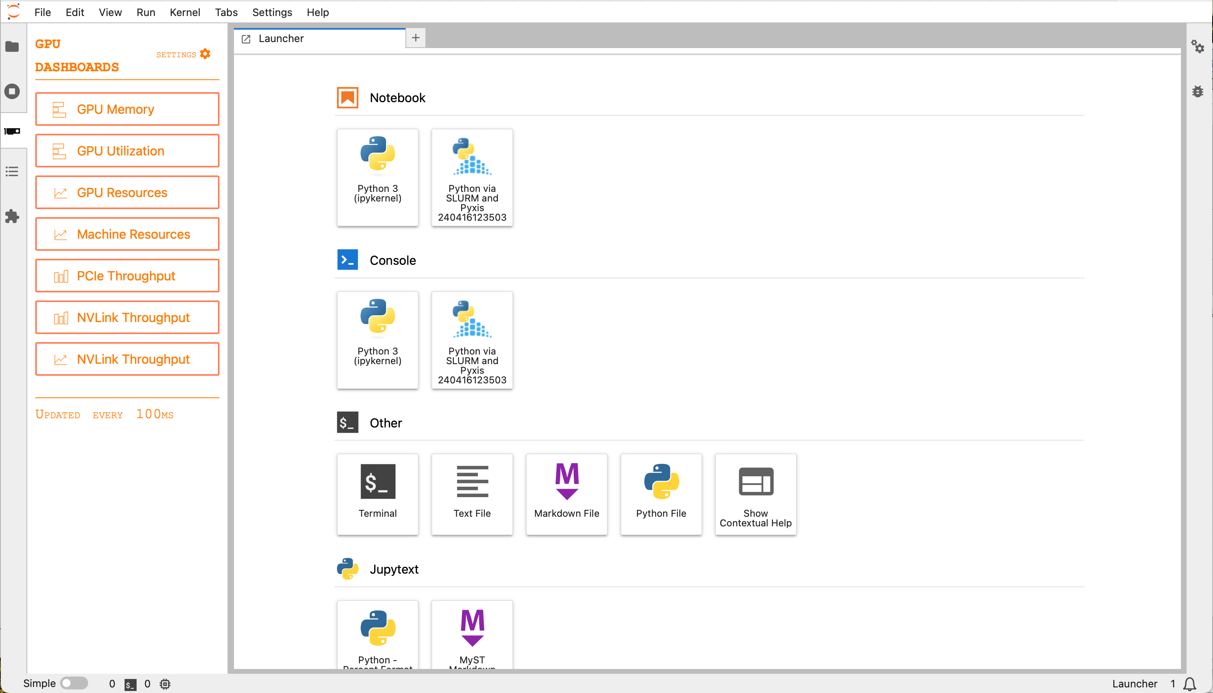The image size is (1213, 693).
Task: Click the Other section heading
Action: [385, 423]
